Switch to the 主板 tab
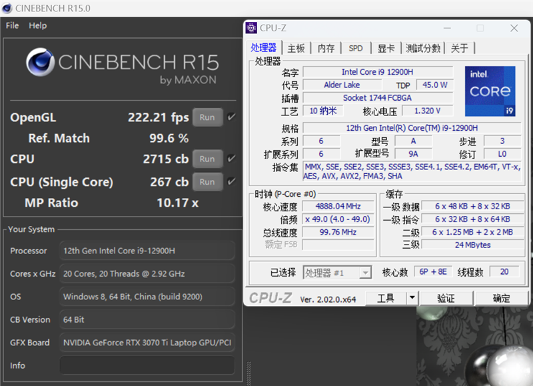The width and height of the screenshot is (533, 386). coord(296,48)
